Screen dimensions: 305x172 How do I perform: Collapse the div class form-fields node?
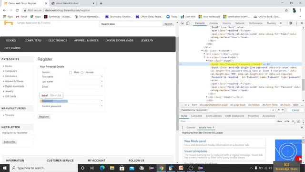204,57
